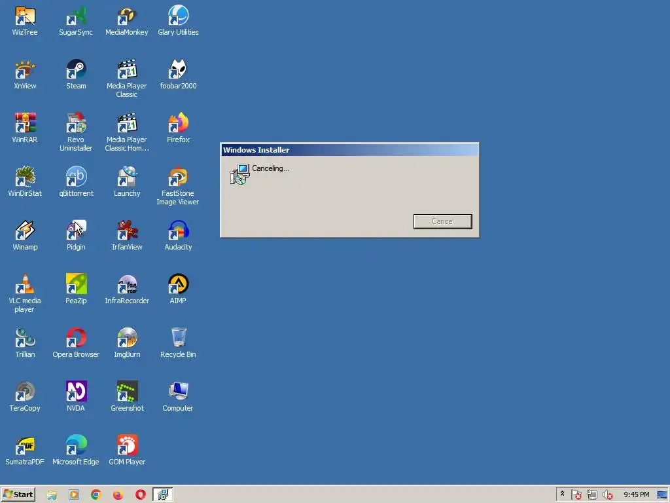The height and width of the screenshot is (503, 670).
Task: Select the IrfanView icon
Action: pyautogui.click(x=127, y=235)
